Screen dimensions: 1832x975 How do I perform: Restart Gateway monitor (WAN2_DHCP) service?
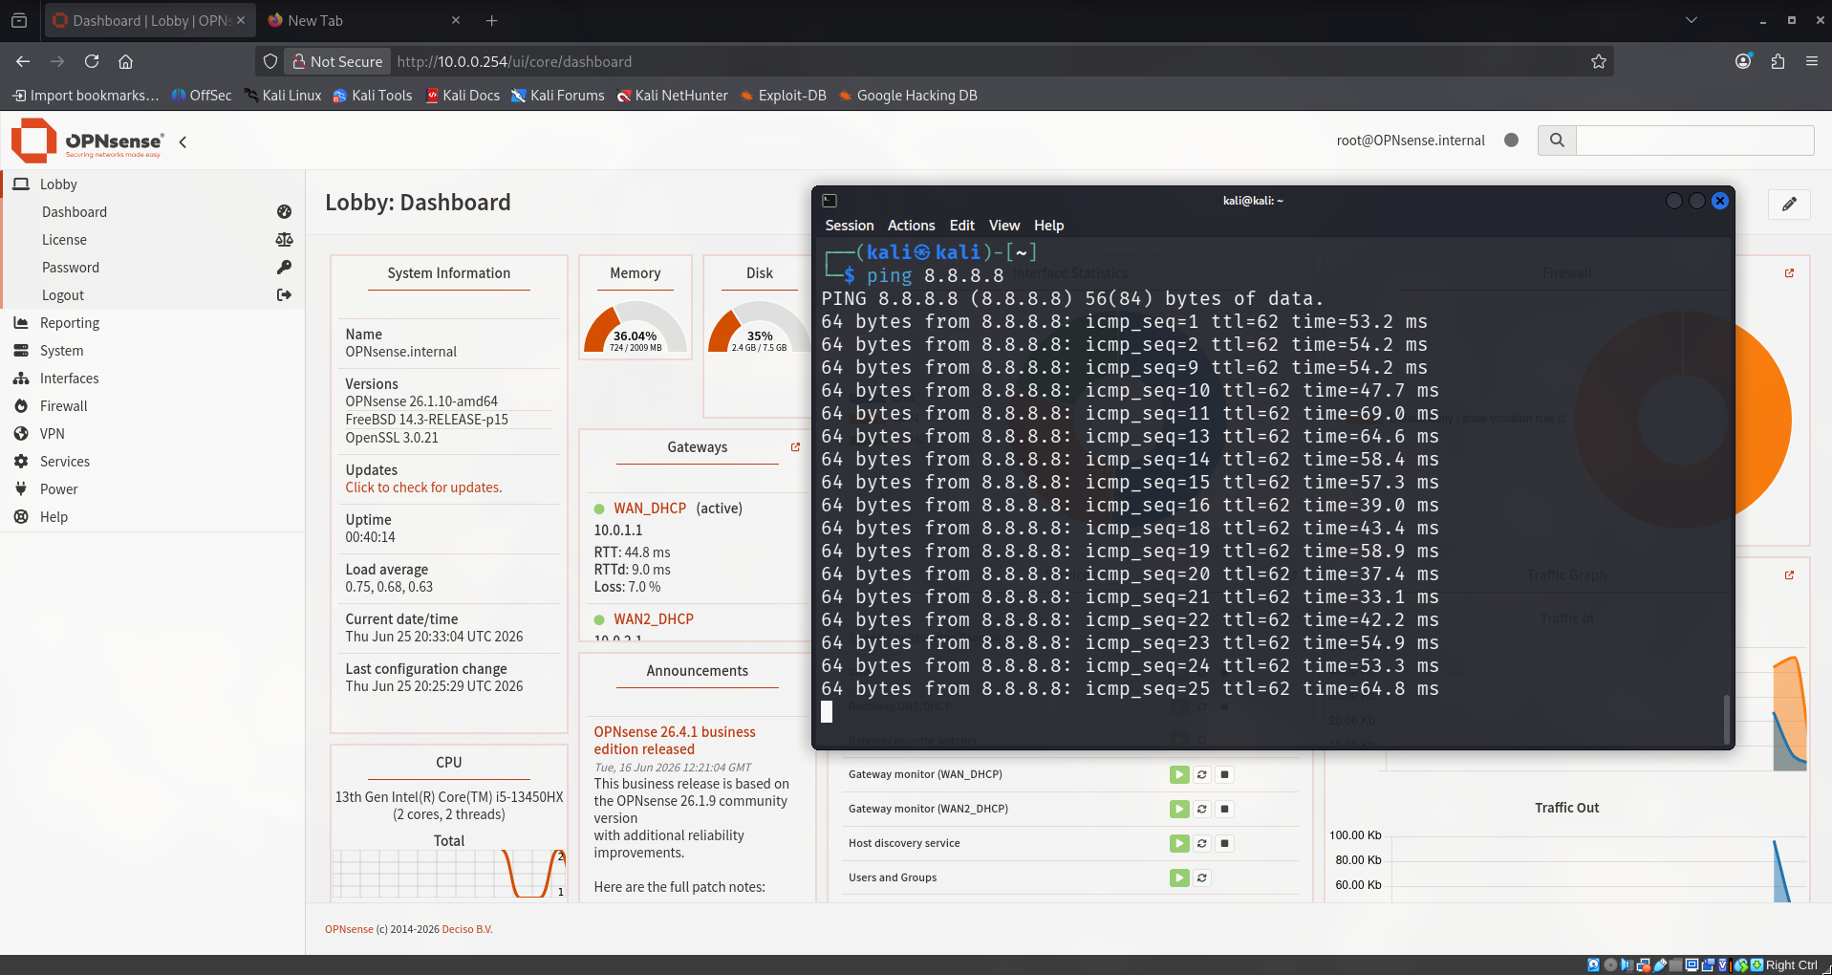[1202, 809]
